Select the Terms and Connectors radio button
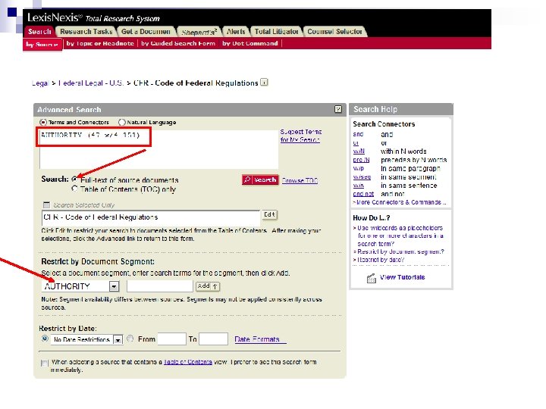This screenshot has height=409, width=546. click(x=43, y=123)
